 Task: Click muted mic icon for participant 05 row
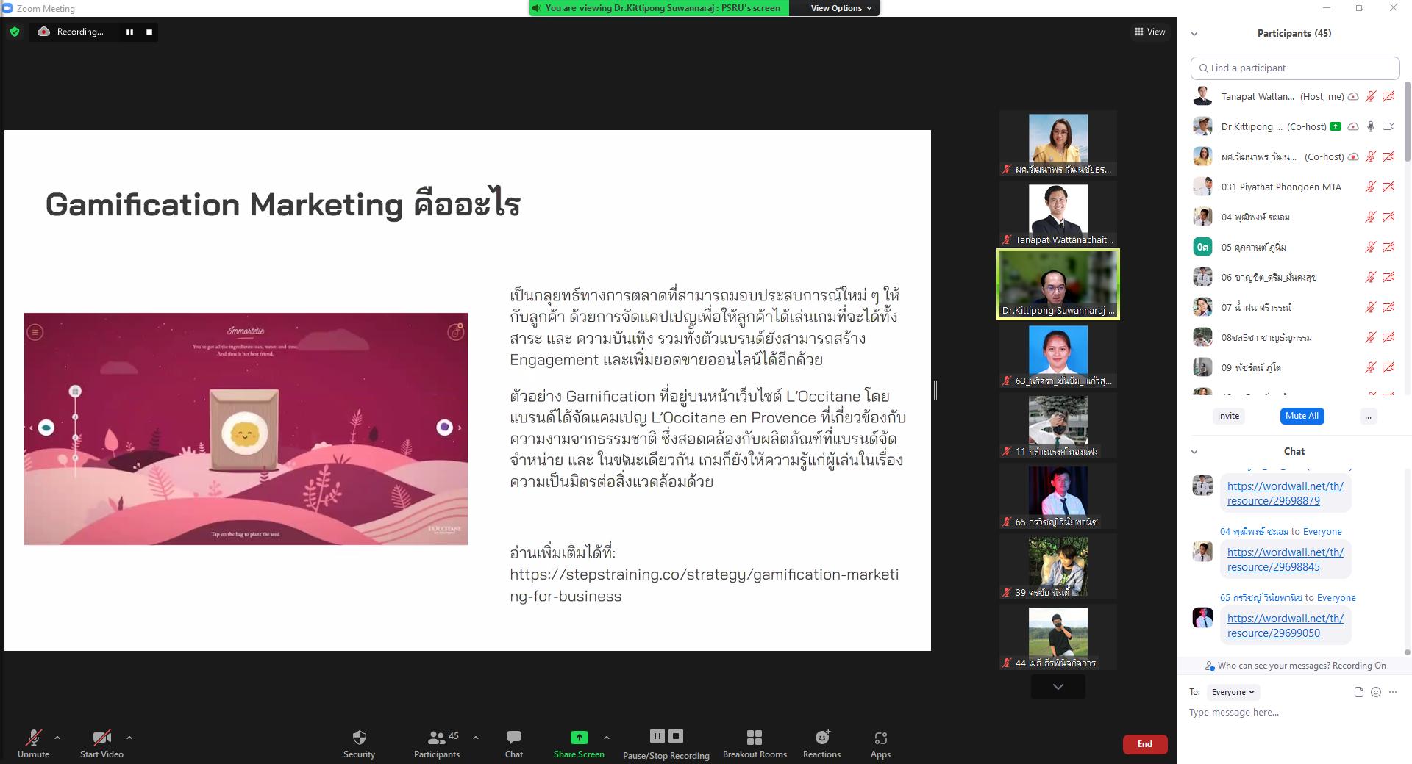click(1370, 247)
